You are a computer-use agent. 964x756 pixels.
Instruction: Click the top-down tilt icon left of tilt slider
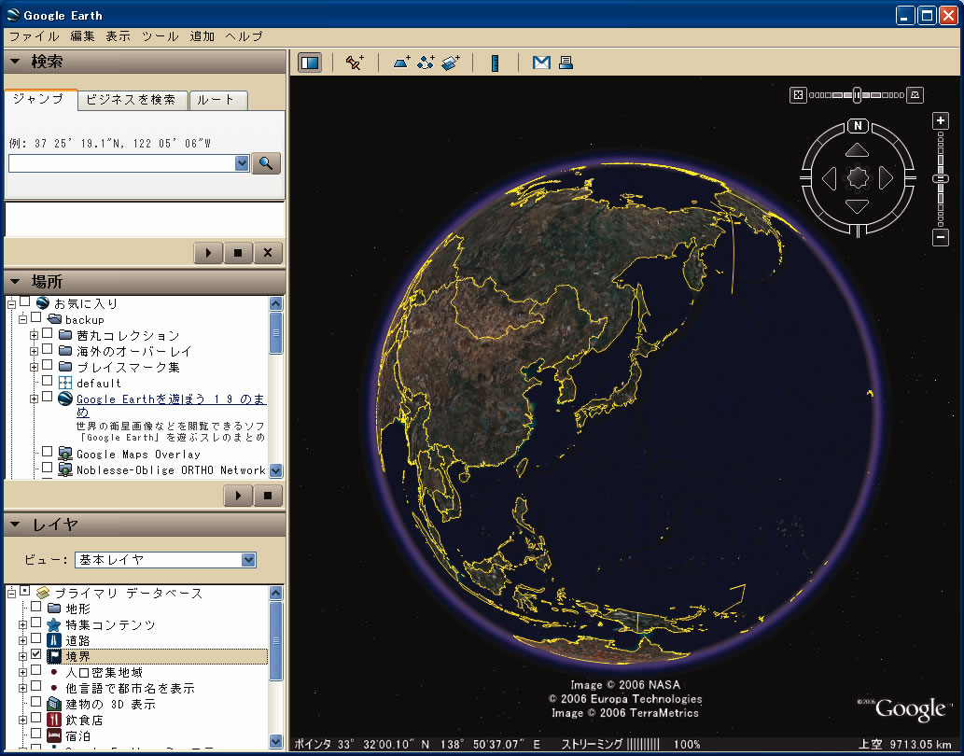tap(797, 94)
